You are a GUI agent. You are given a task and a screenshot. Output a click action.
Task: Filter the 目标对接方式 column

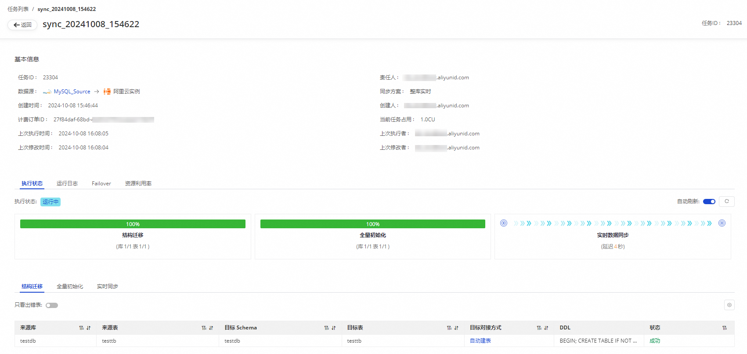(x=539, y=328)
